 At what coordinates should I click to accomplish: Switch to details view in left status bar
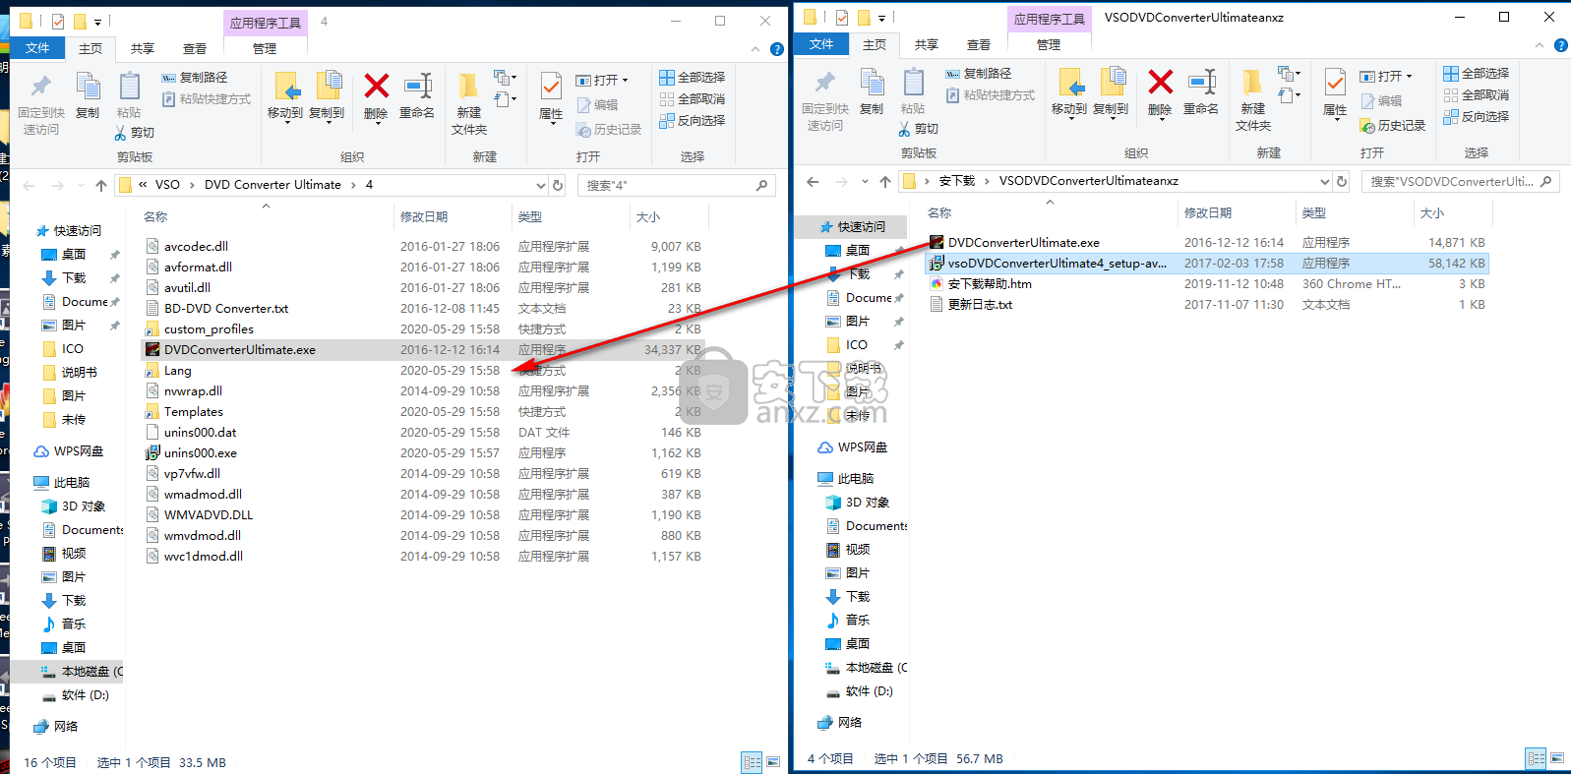click(x=753, y=762)
